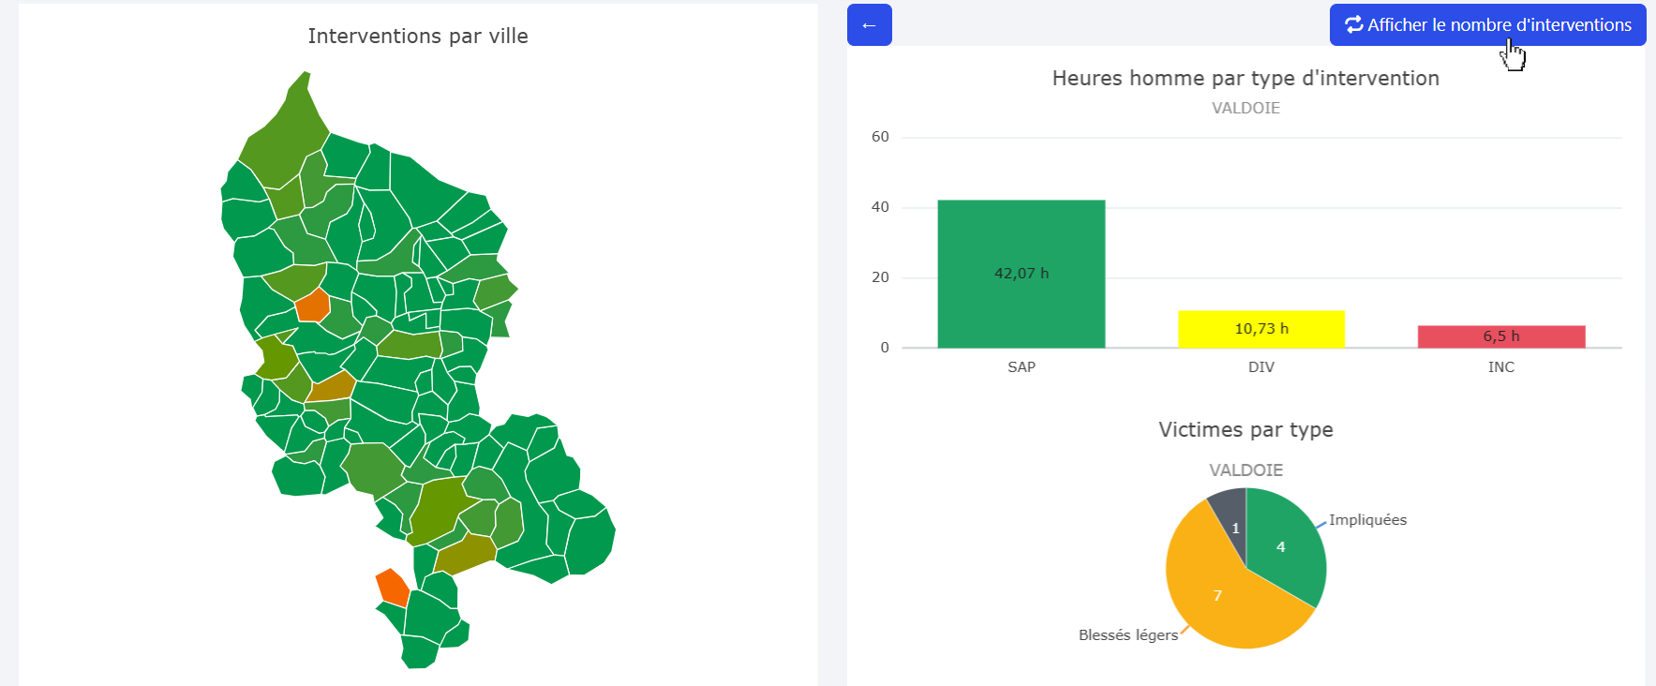This screenshot has height=686, width=1656.
Task: Click the swap arrows icon beside Afficher
Action: 1353,25
